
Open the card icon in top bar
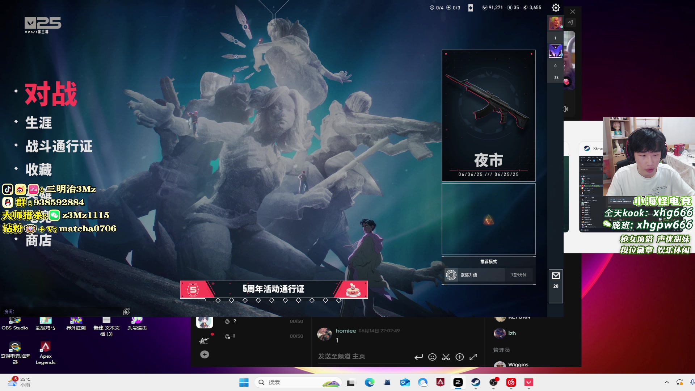coord(471,8)
